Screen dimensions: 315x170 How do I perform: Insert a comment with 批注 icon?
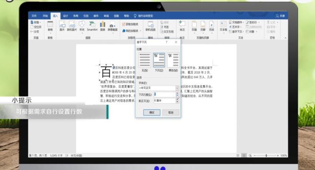point(182,25)
